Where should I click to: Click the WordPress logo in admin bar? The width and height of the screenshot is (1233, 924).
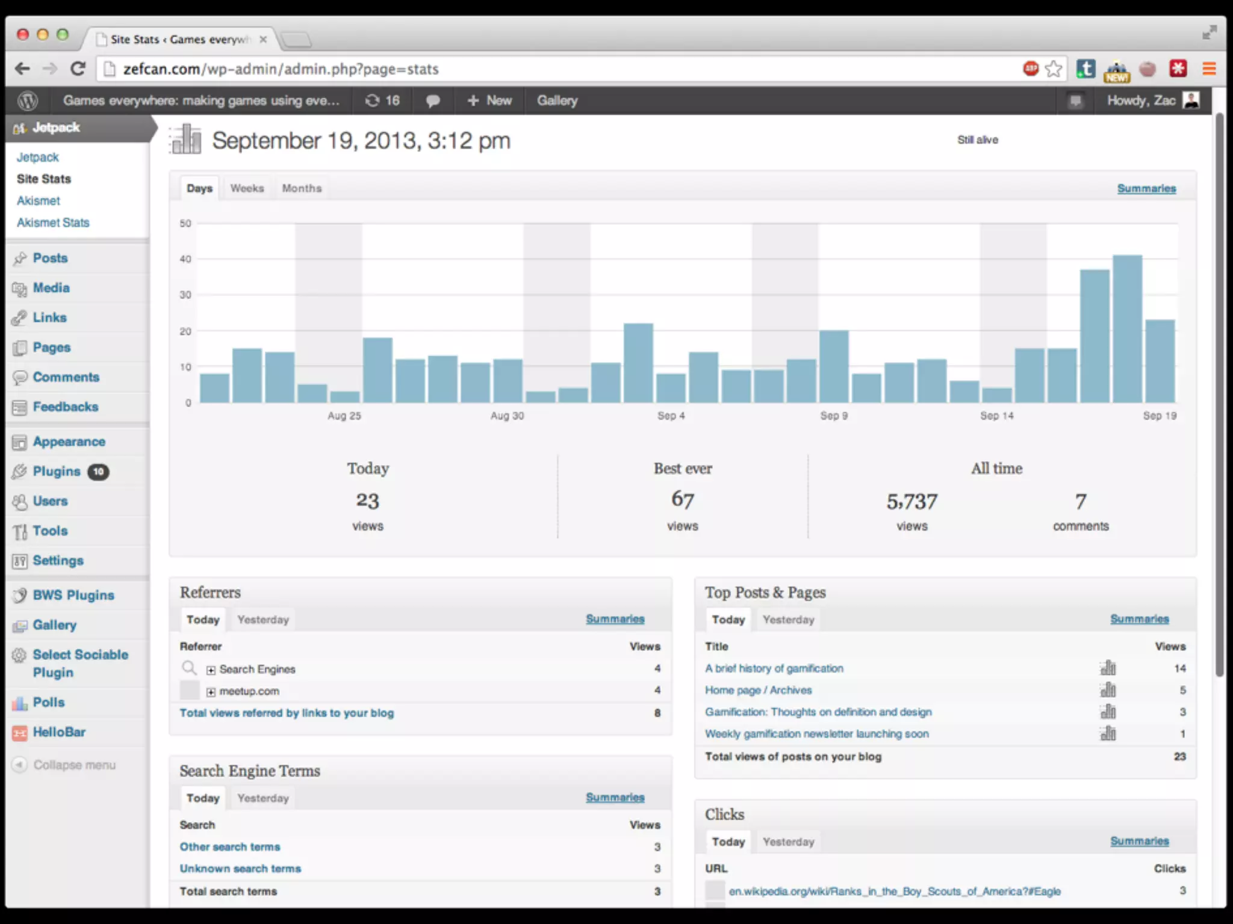click(x=27, y=100)
